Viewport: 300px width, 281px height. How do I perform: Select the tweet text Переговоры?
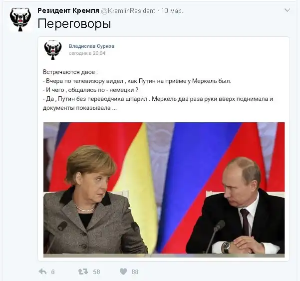(x=74, y=24)
